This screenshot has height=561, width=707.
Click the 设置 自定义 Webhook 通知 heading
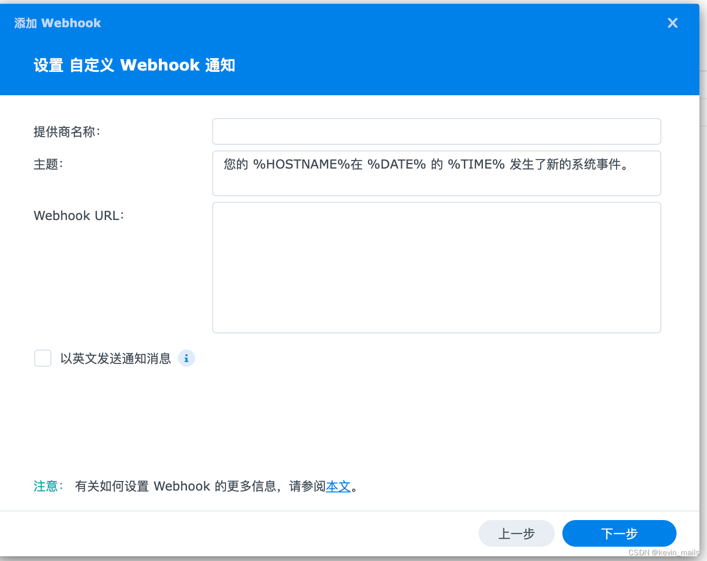134,65
